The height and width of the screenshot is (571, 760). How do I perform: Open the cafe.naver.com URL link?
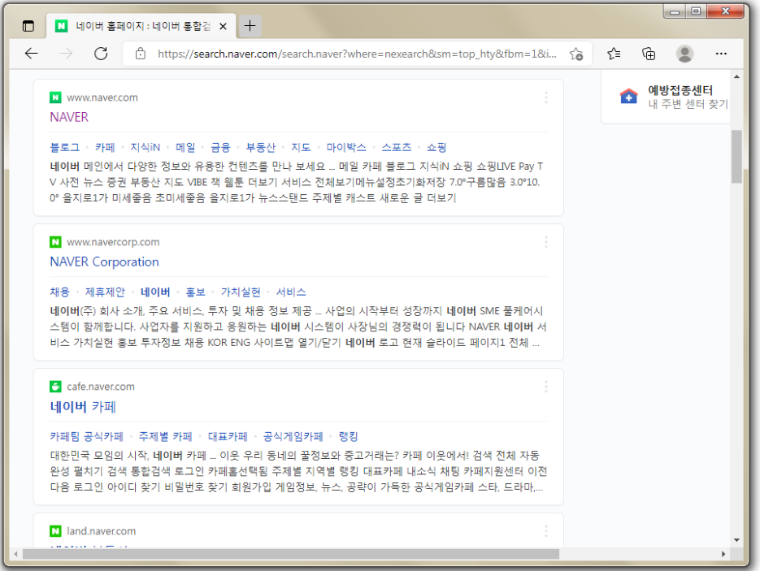coord(100,387)
